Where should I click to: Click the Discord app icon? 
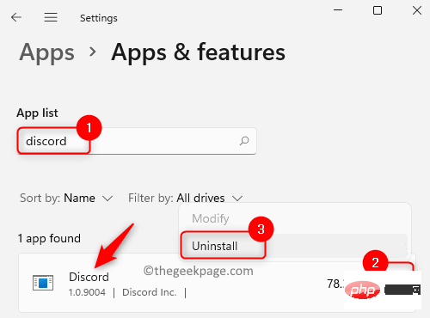point(43,283)
